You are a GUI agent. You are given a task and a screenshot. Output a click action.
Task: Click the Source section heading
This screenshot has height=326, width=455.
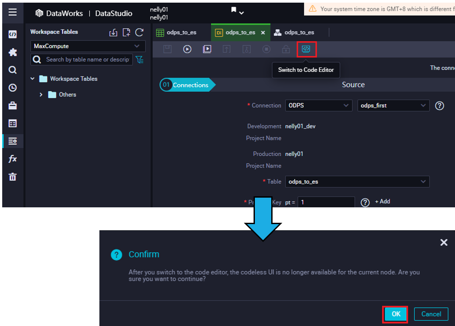[x=353, y=85]
